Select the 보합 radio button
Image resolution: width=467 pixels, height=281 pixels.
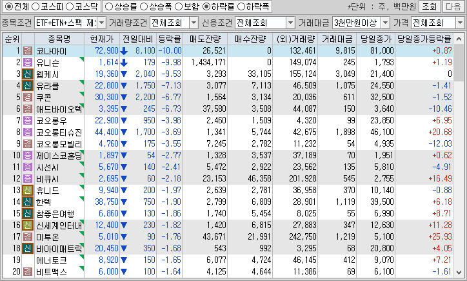pyautogui.click(x=179, y=6)
